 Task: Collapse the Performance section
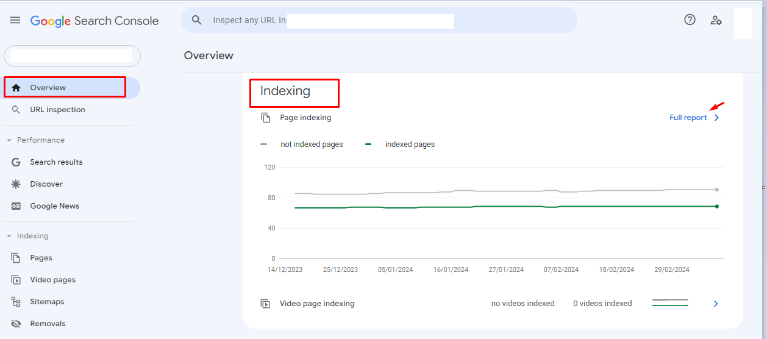click(x=36, y=140)
